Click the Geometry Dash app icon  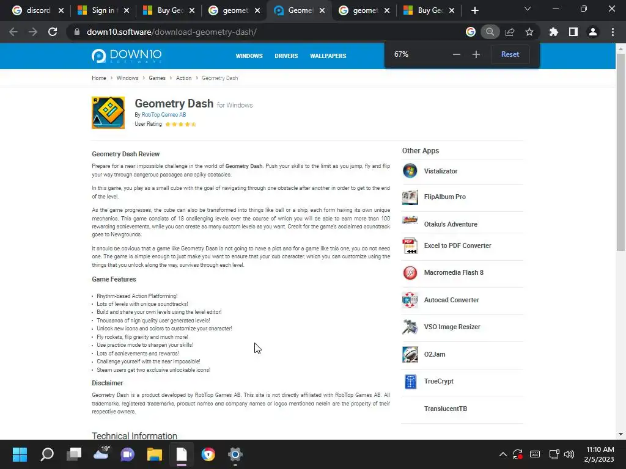click(108, 113)
